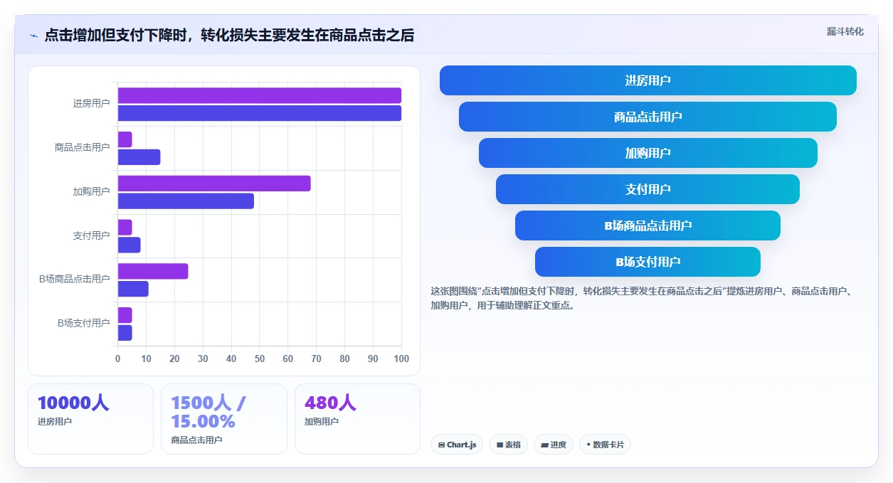Click the blue 支付用户 chart bar
This screenshot has height=483, width=893.
[x=129, y=245]
